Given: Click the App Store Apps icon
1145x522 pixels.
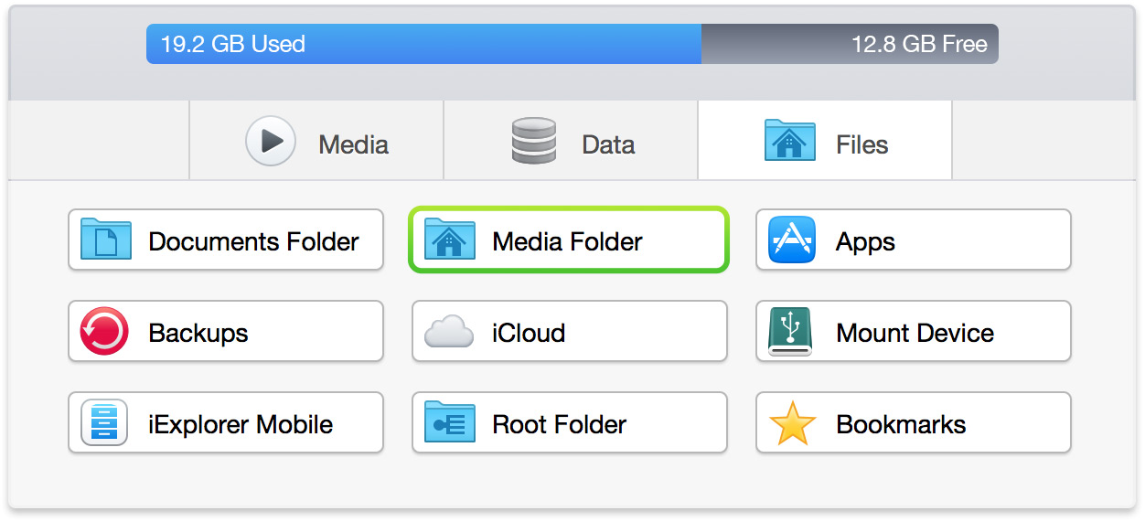Looking at the screenshot, I should point(792,240).
